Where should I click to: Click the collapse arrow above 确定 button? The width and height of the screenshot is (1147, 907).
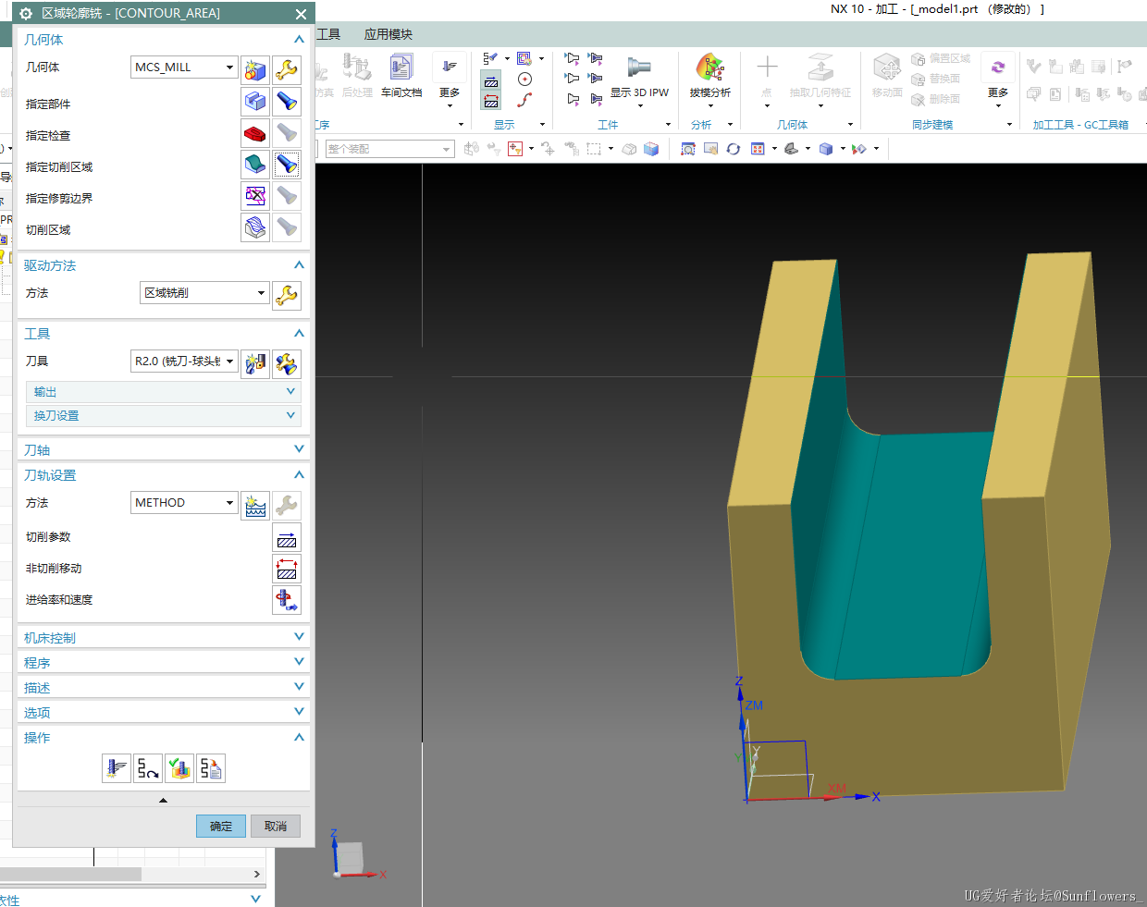[164, 801]
